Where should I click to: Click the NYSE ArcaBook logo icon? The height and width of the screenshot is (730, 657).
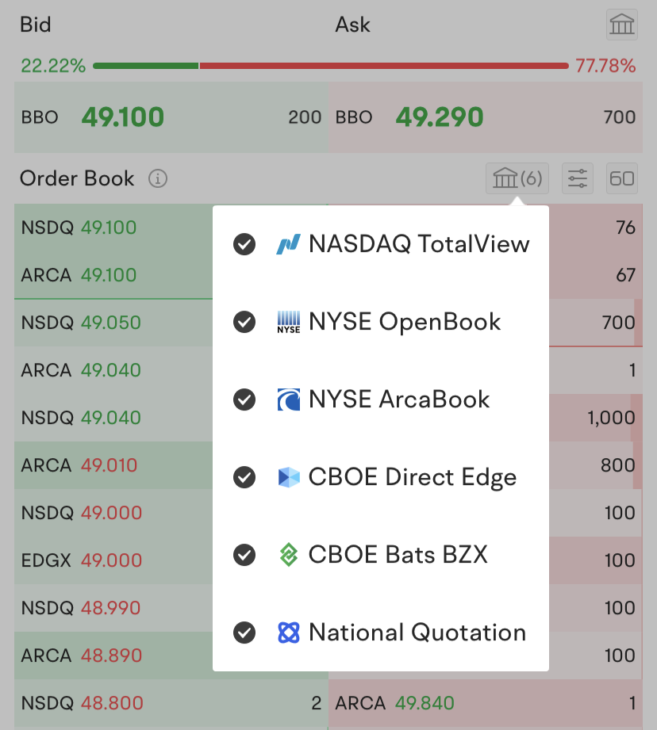click(288, 400)
